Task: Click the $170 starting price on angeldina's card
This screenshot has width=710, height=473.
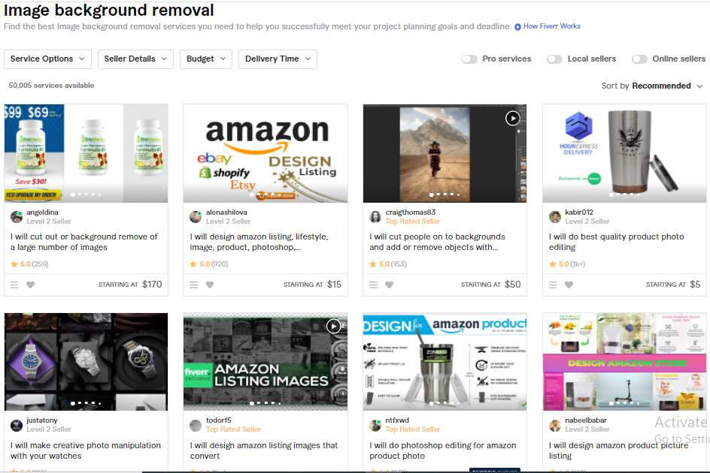Action: coord(152,285)
